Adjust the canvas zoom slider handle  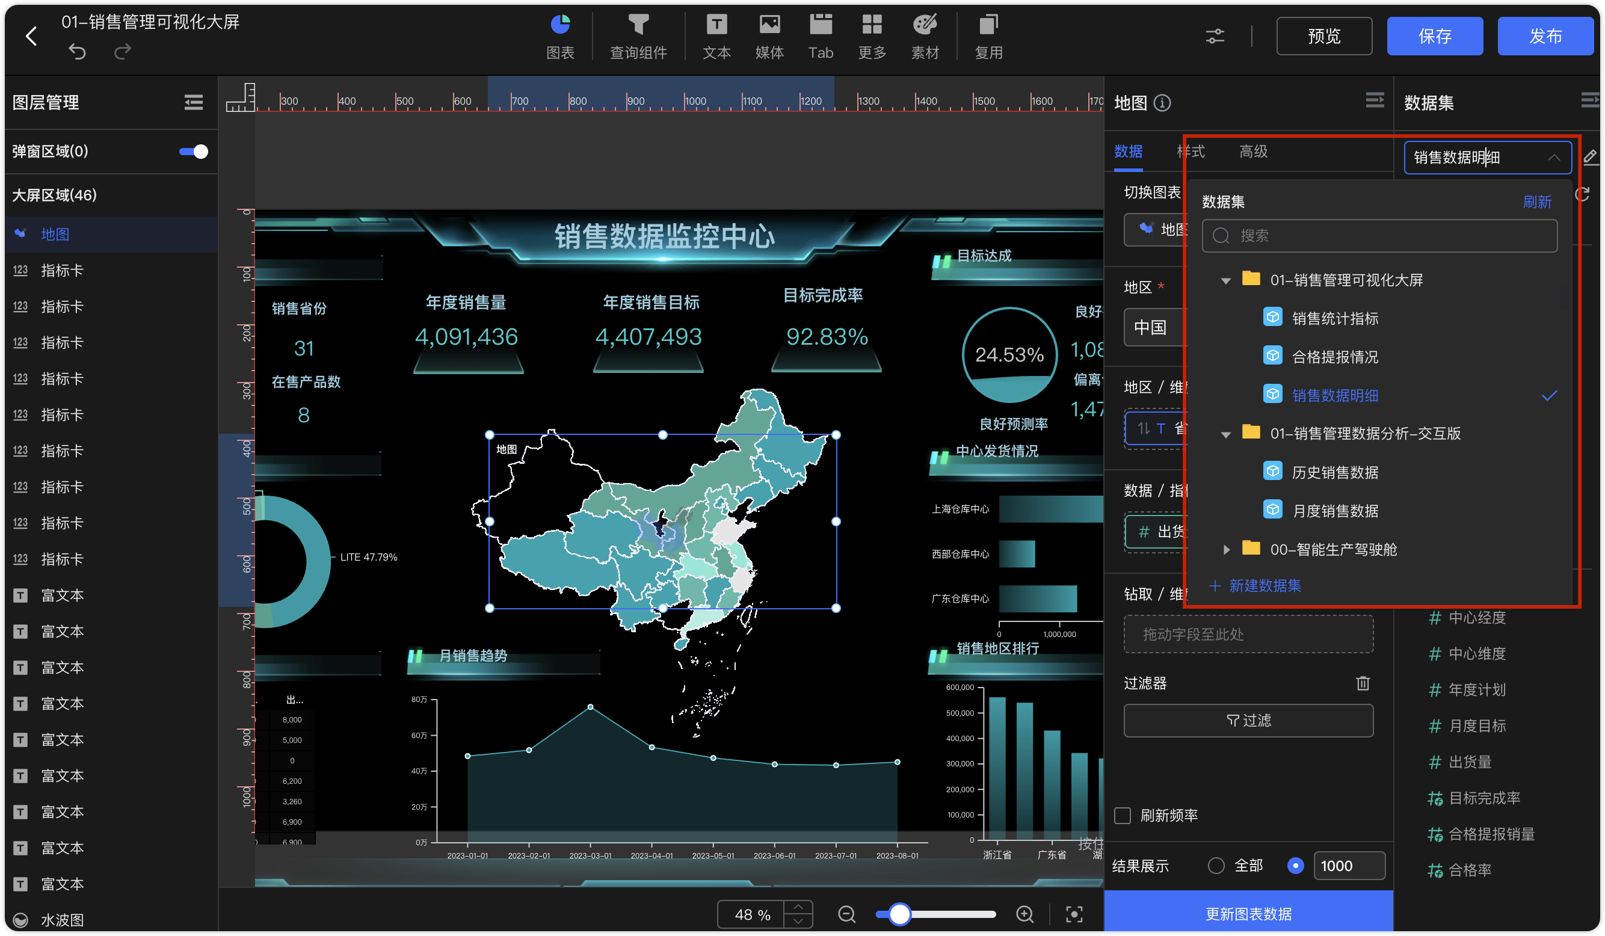(899, 914)
